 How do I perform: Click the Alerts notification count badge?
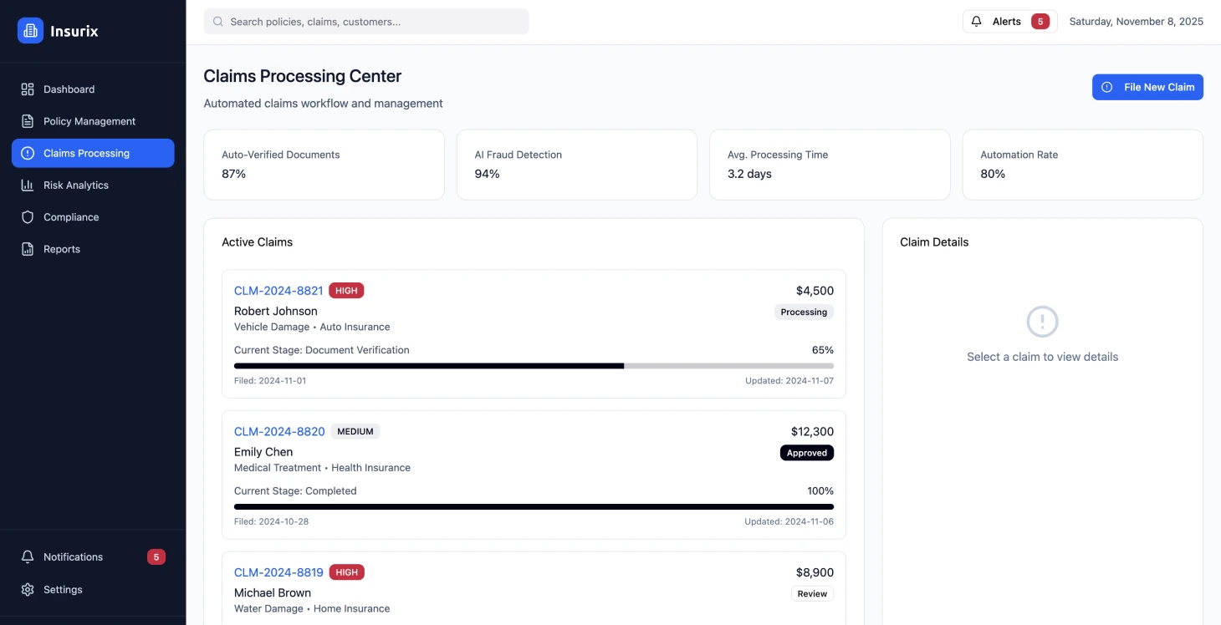(x=1040, y=21)
